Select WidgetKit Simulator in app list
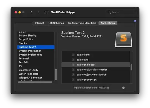Viewport: 150px width, 108px height. [x=36, y=78]
